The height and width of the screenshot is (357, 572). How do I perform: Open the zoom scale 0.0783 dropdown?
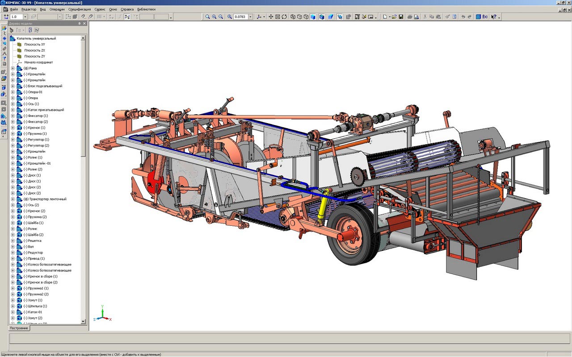point(250,17)
